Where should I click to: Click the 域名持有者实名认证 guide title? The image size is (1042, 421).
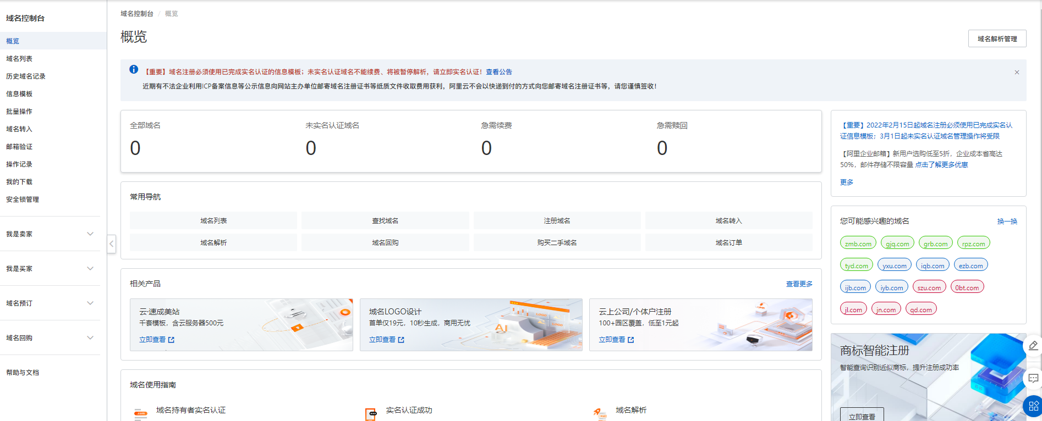click(x=191, y=411)
